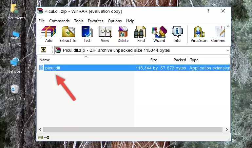Click the 115,344 size value

tap(146, 68)
